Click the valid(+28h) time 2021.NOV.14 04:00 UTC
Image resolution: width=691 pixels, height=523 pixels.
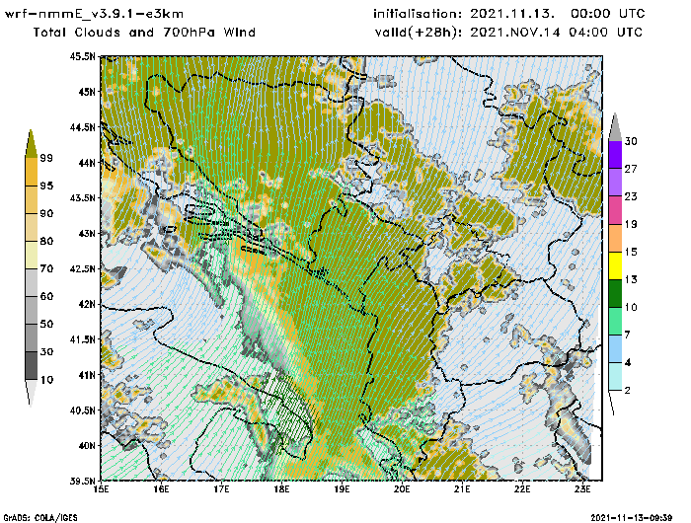(557, 33)
